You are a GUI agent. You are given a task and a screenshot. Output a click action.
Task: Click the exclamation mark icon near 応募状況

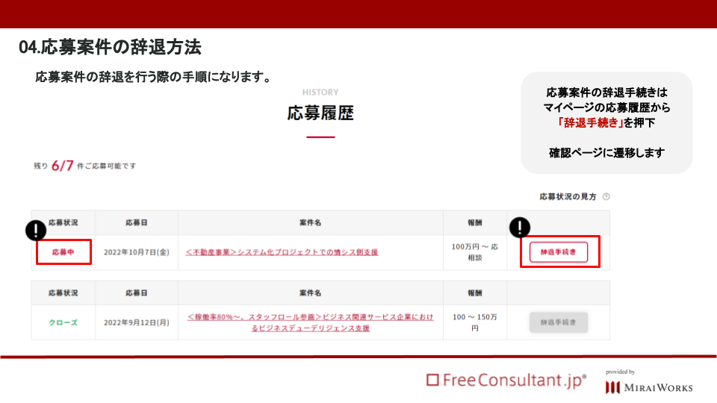pyautogui.click(x=36, y=230)
